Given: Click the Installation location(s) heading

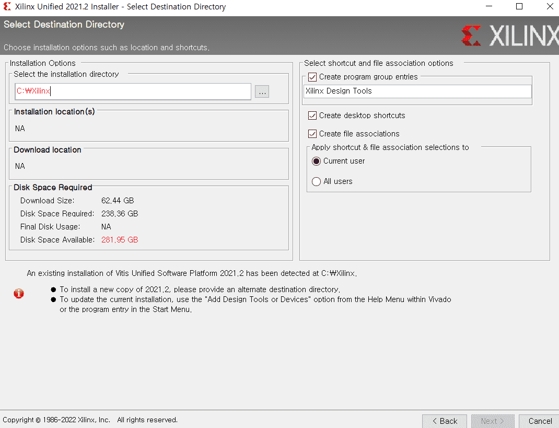Looking at the screenshot, I should coord(54,112).
